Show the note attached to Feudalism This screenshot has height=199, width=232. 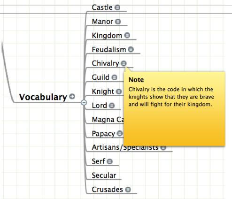[x=131, y=49]
